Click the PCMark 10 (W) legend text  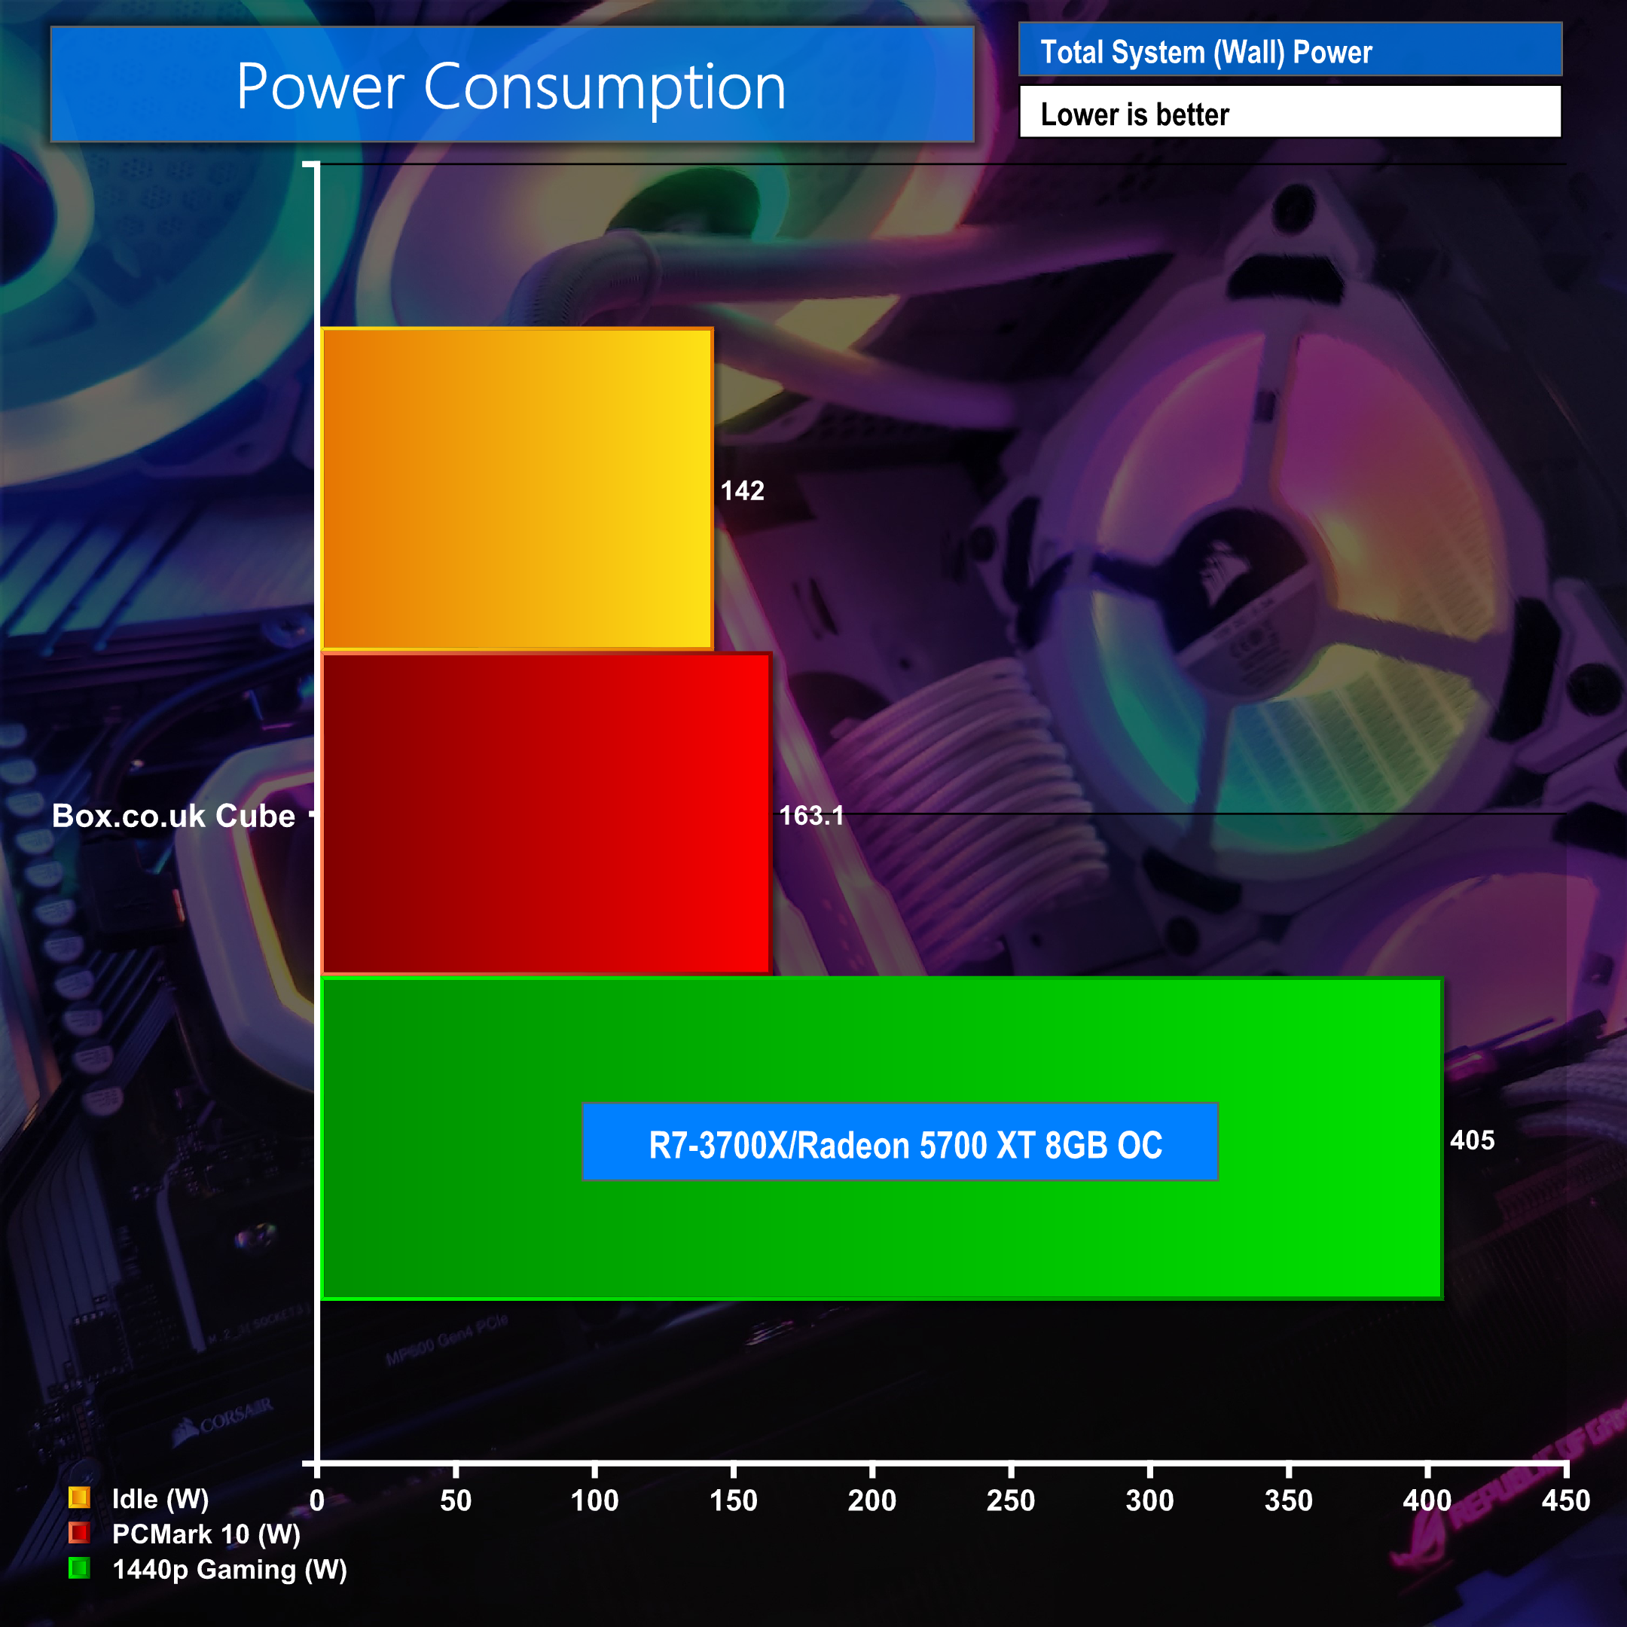pos(206,1534)
